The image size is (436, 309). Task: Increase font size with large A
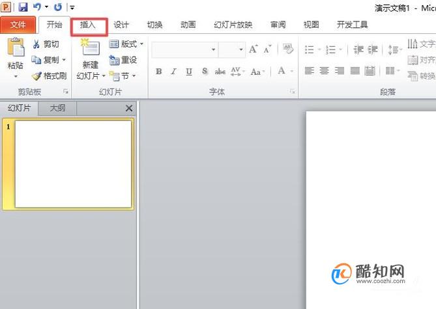253,49
